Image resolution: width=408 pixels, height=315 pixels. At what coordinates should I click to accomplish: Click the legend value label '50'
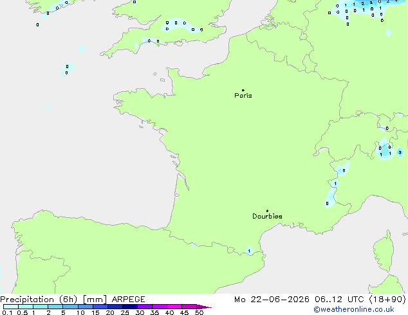[199, 312]
